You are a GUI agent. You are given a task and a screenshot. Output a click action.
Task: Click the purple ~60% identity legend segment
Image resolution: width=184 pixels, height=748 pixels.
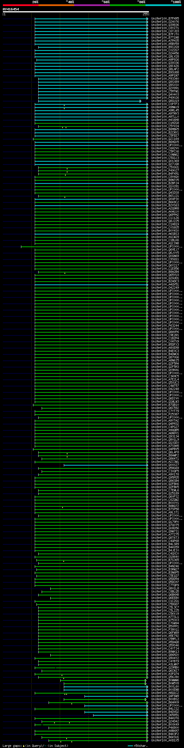[92, 5]
